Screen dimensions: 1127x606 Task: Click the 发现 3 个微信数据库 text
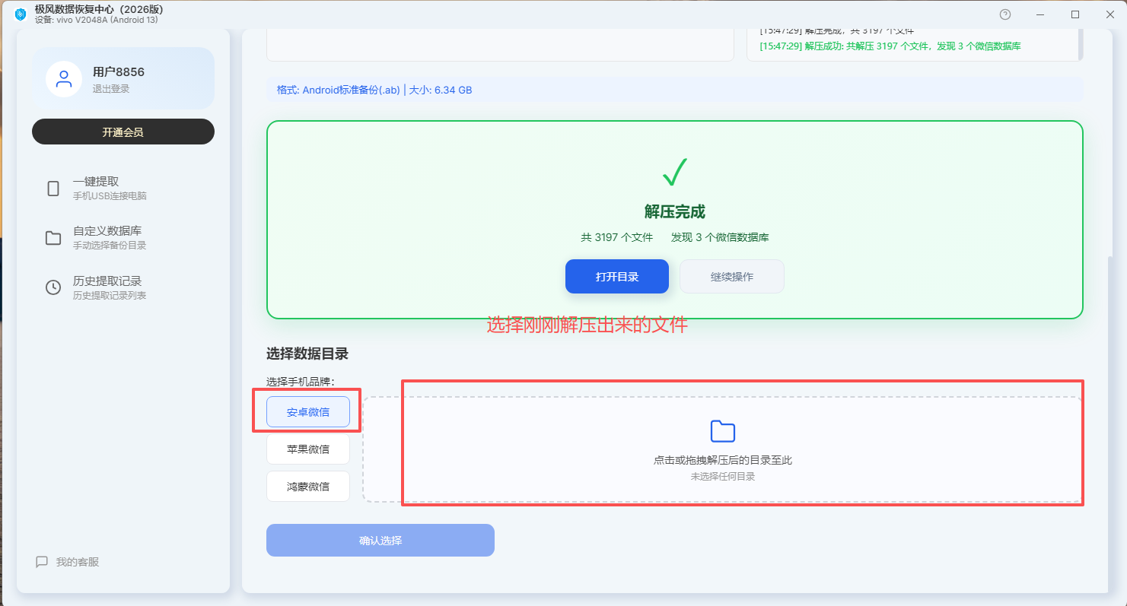(720, 237)
